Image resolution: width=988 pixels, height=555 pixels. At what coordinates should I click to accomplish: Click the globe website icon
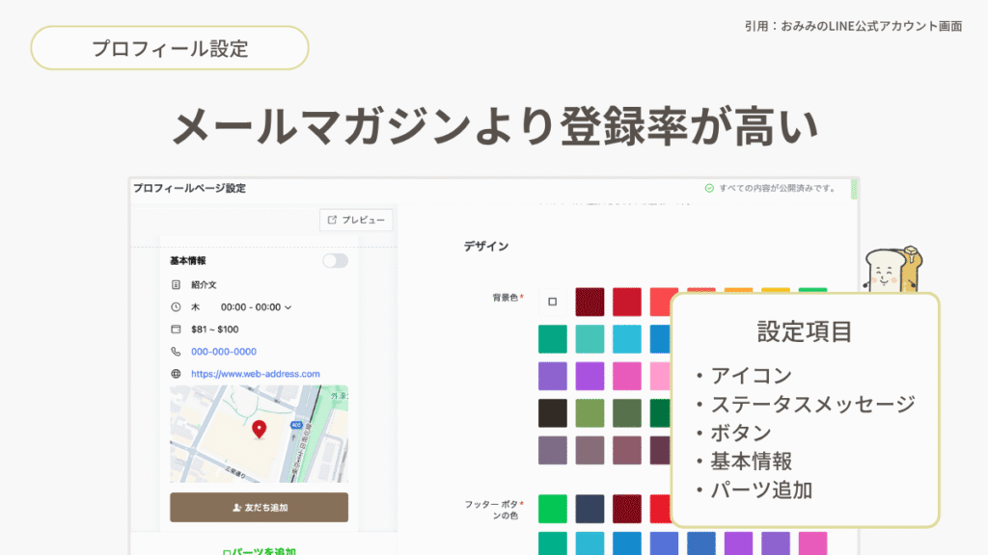(176, 374)
